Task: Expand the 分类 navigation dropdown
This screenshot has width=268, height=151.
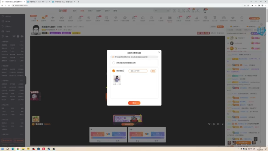Action: 90,11
